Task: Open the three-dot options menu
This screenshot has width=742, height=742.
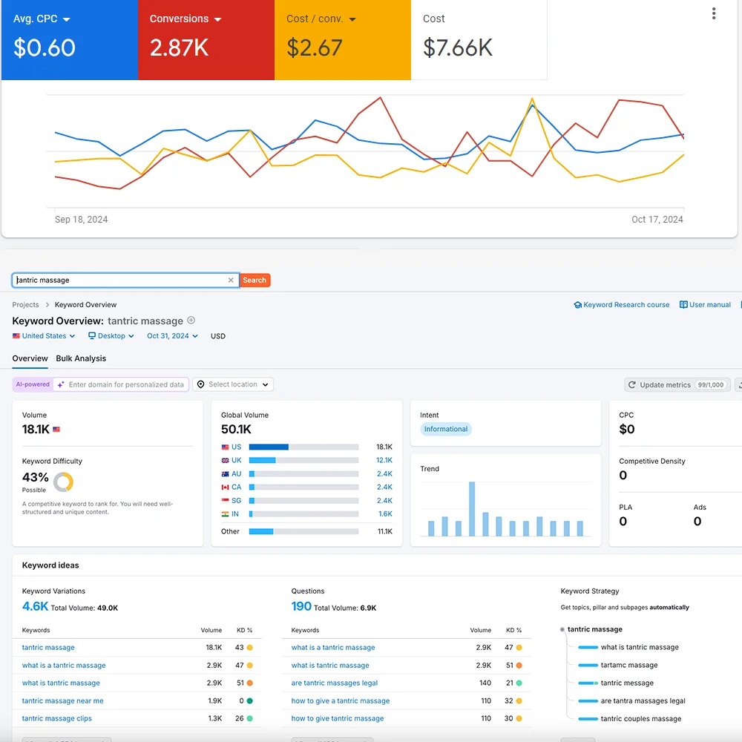Action: (x=714, y=13)
